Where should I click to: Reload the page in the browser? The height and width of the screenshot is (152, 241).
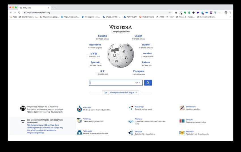[20, 12]
